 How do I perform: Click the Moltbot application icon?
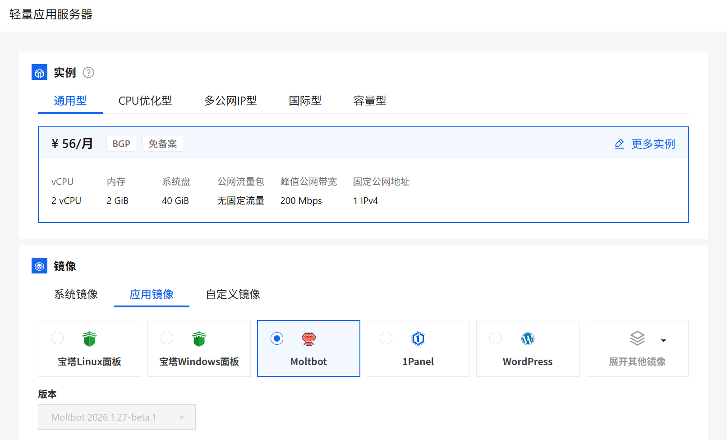[308, 338]
